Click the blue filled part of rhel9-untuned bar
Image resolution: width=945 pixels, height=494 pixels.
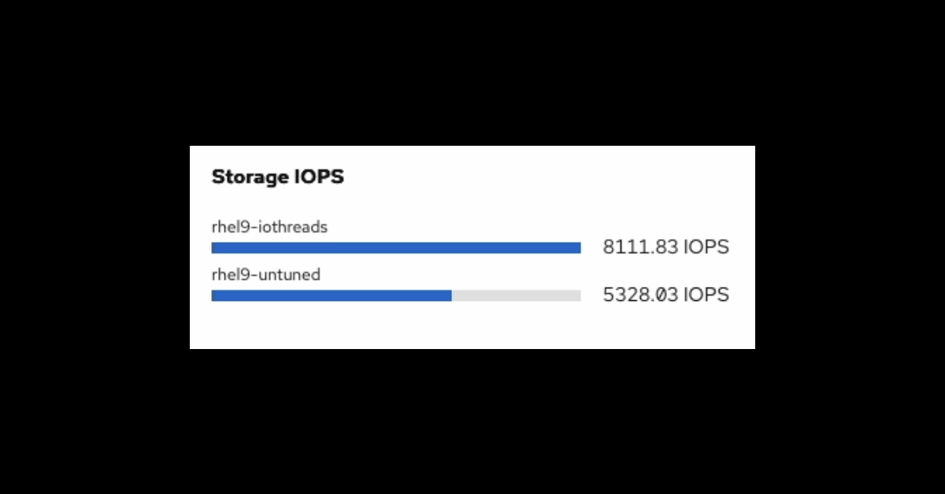point(331,295)
